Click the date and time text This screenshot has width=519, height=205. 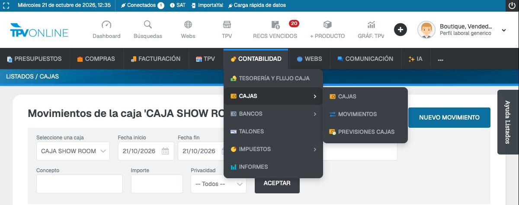[64, 5]
